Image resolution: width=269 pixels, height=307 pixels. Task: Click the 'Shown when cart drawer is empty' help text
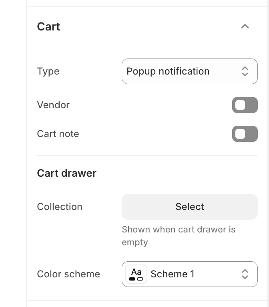tap(178, 236)
